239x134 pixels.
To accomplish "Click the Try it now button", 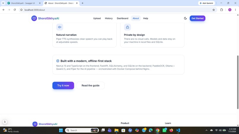I will click(x=63, y=85).
